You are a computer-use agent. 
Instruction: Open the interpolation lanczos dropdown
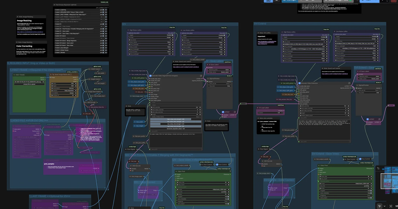[65, 88]
